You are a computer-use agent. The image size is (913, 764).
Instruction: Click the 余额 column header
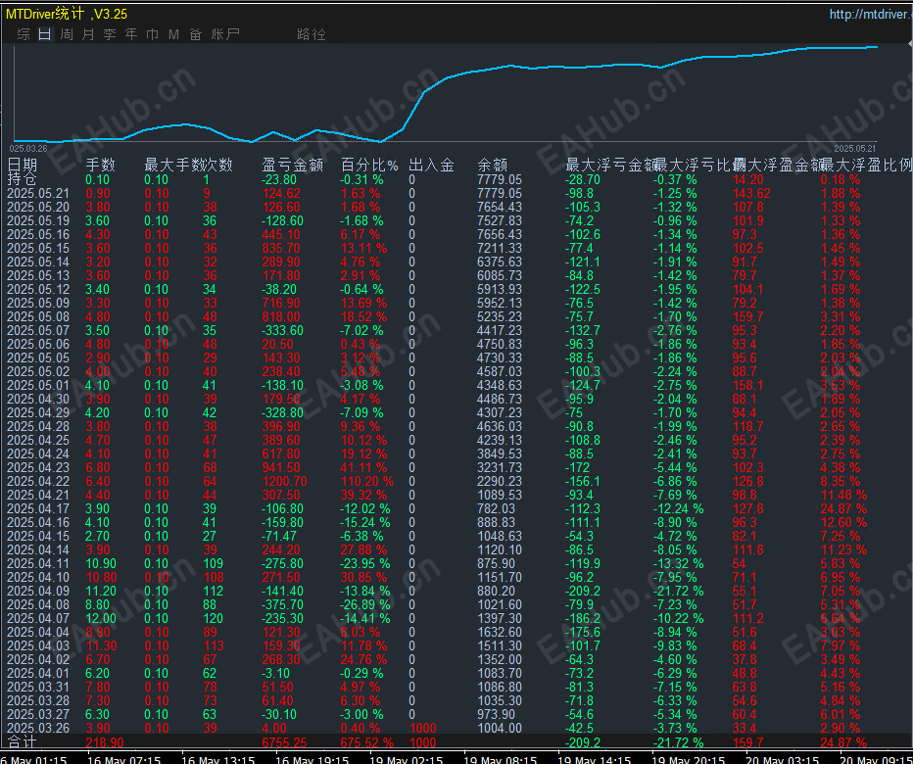coord(492,165)
